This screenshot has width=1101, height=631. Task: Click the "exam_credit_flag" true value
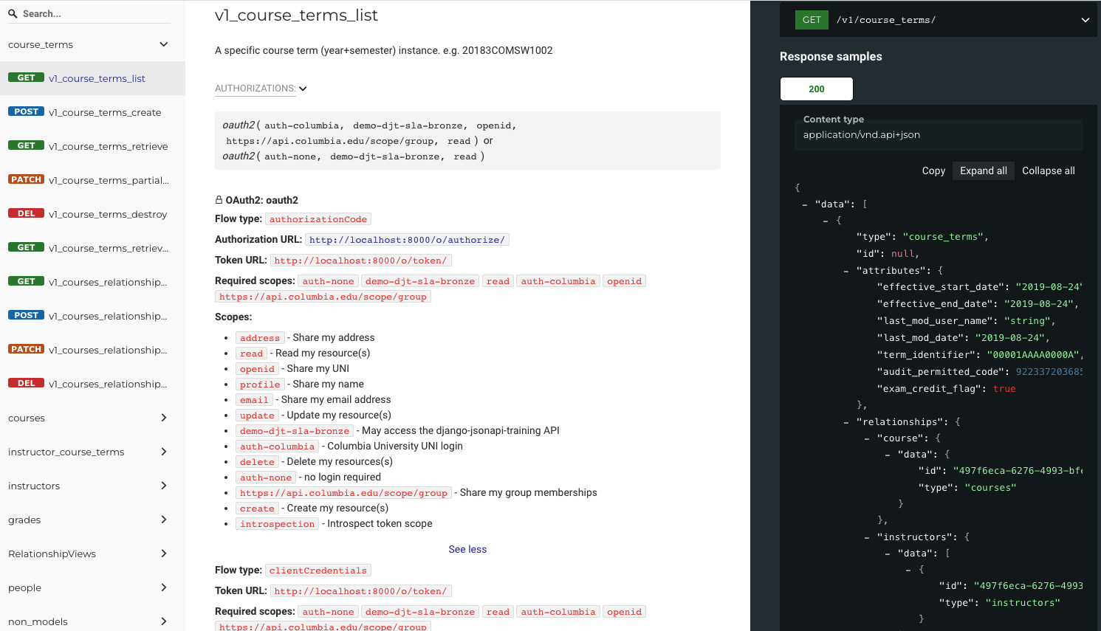click(x=1004, y=389)
